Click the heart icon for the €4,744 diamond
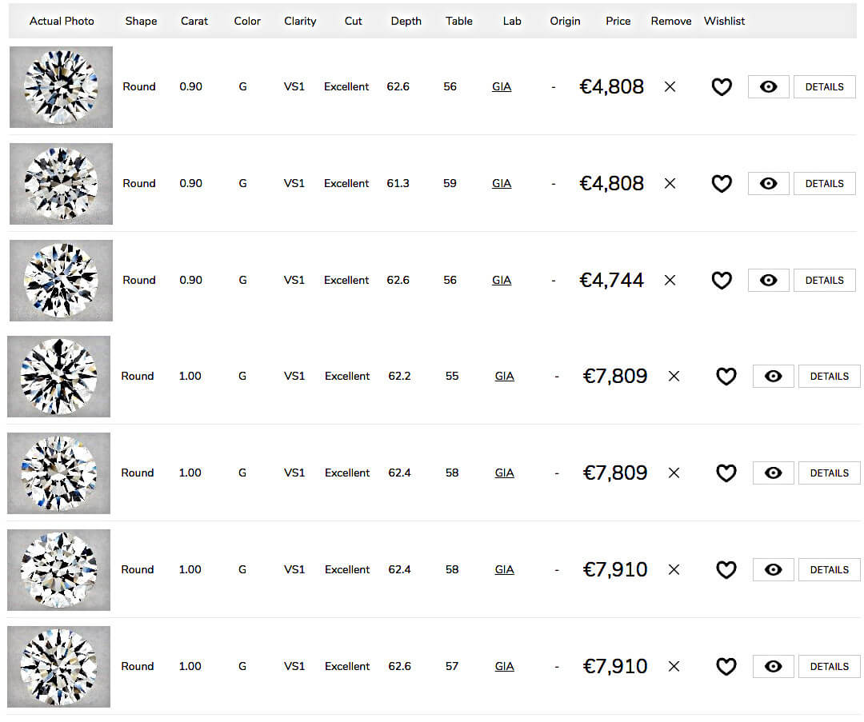The image size is (864, 722). [722, 281]
